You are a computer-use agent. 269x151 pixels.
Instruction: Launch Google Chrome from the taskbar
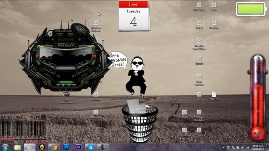click(x=54, y=147)
